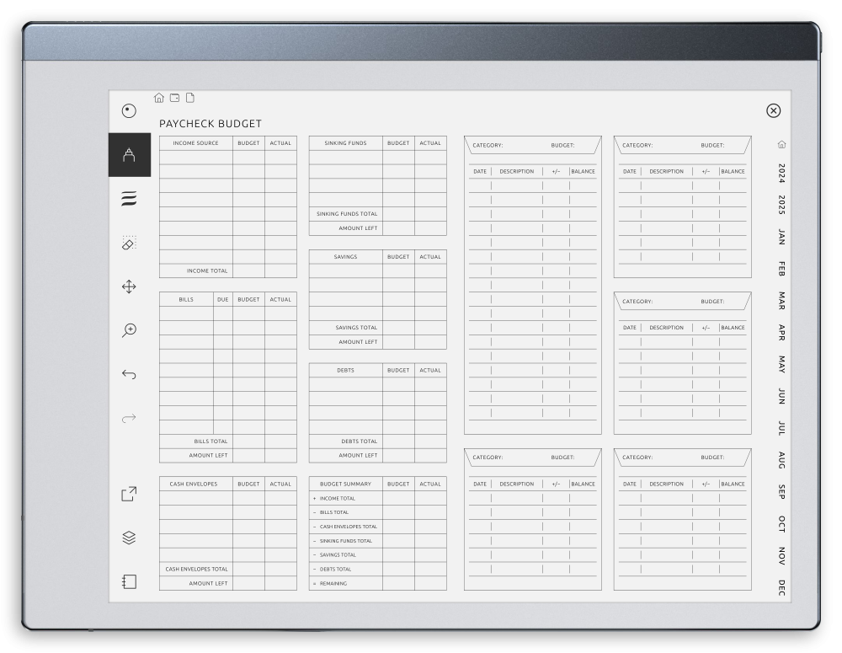Create a new page via the document icon
The height and width of the screenshot is (653, 842).
click(x=189, y=98)
